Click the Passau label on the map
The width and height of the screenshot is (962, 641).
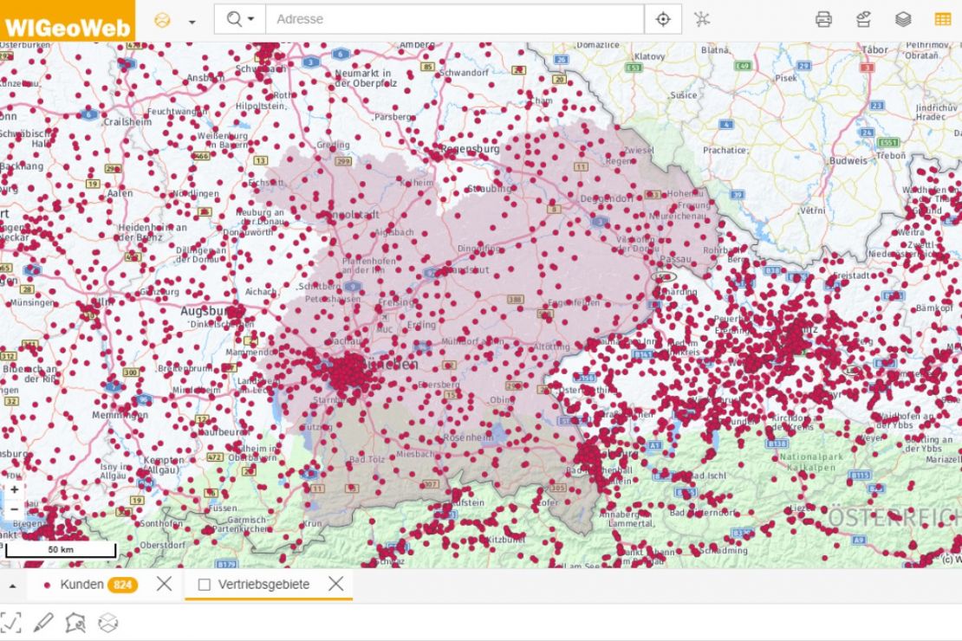(x=675, y=260)
